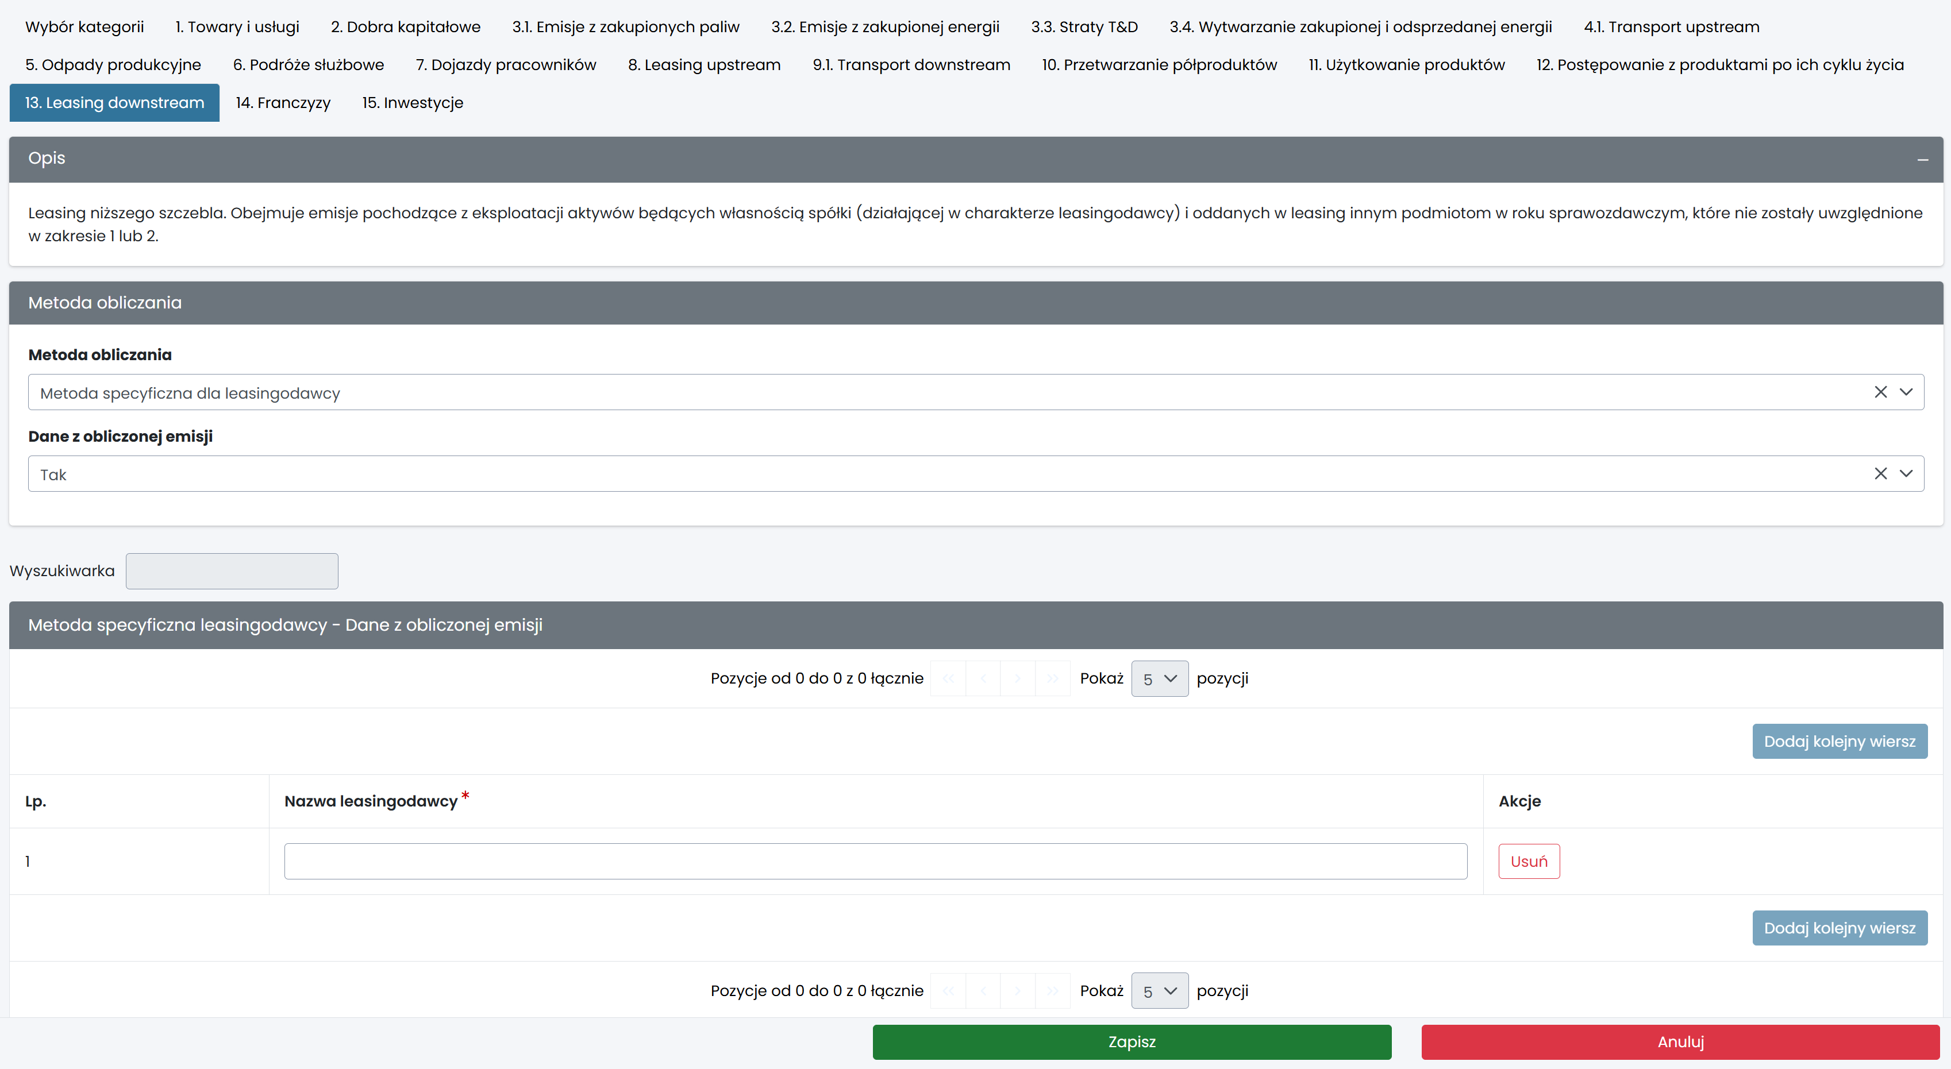Switch to 14. Franczyzy tab
This screenshot has height=1069, width=1951.
tap(283, 103)
